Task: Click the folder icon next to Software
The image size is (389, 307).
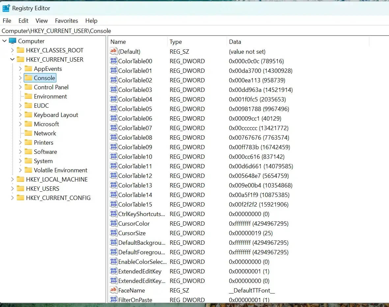Action: click(x=29, y=152)
